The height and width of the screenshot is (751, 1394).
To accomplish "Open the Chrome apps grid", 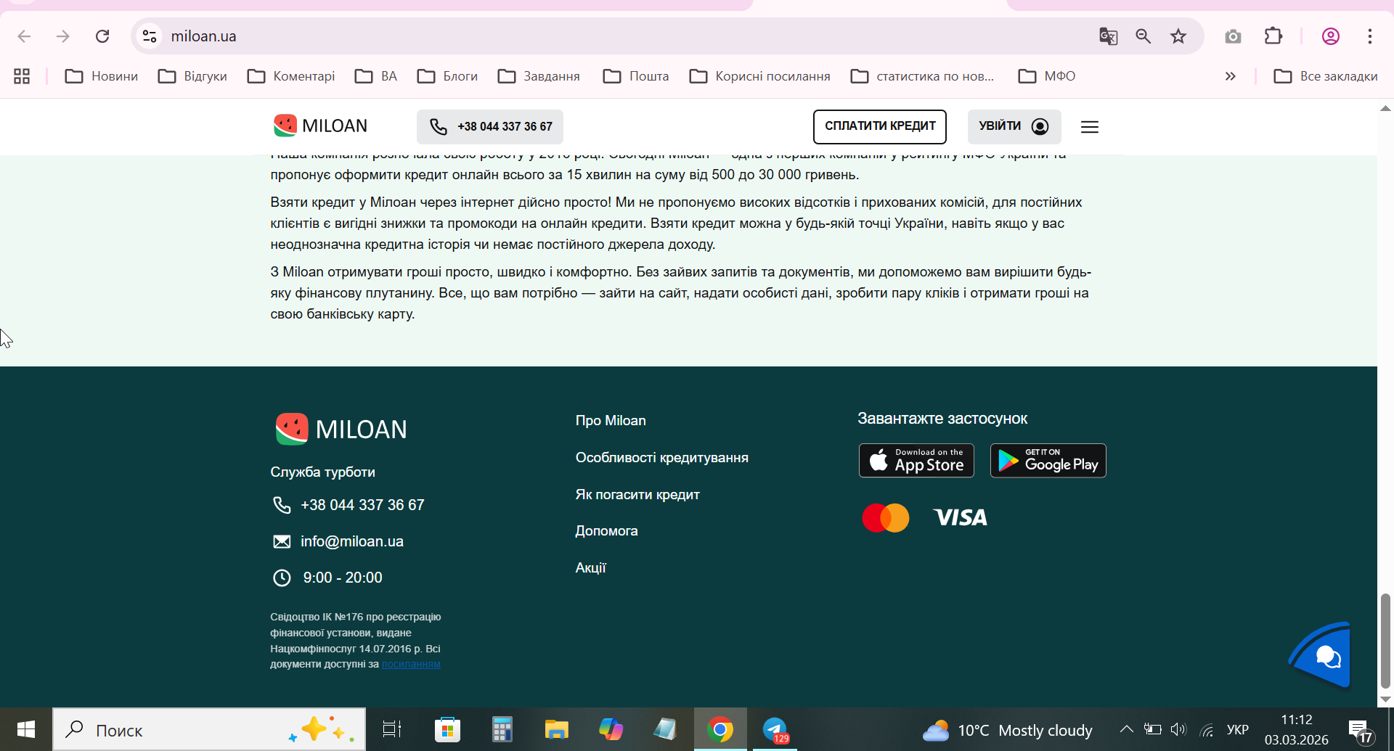I will click(22, 76).
